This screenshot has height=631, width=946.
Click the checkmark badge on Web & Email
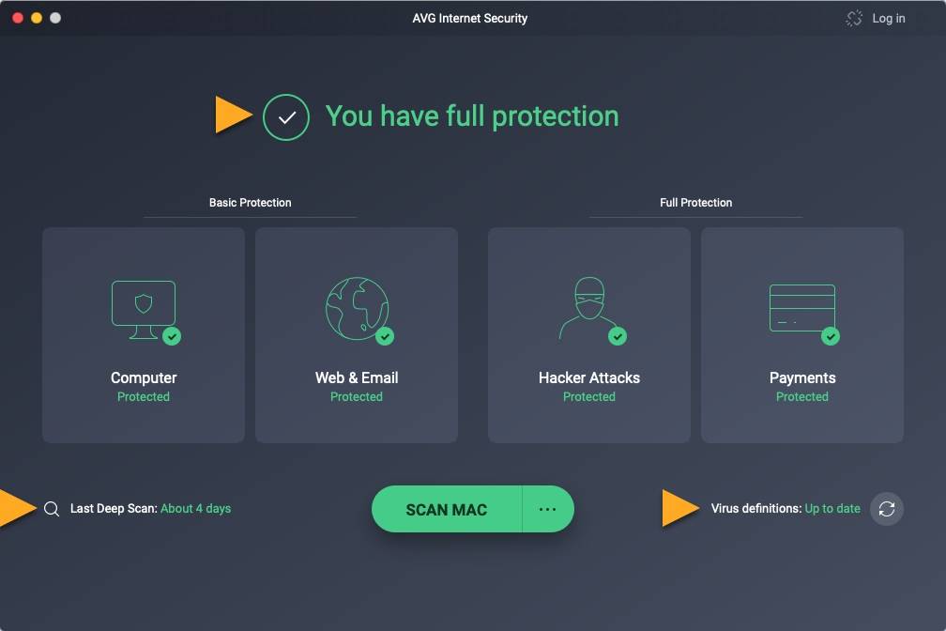pyautogui.click(x=384, y=338)
